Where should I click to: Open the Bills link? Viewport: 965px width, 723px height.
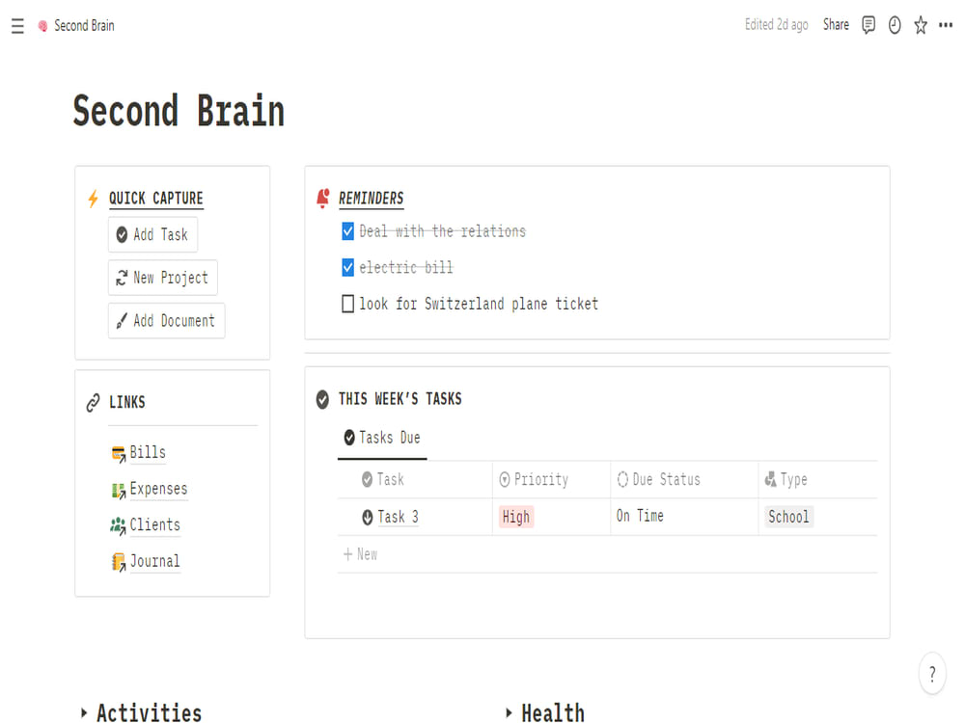147,452
